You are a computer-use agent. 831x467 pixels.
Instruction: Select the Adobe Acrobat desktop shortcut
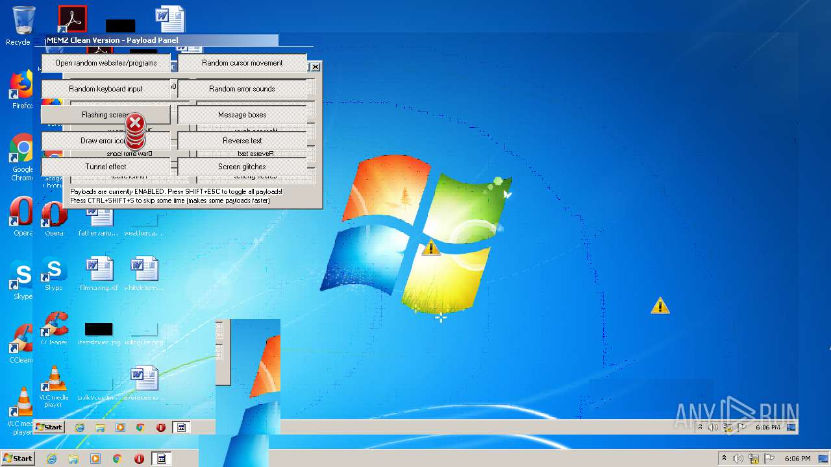pyautogui.click(x=73, y=19)
